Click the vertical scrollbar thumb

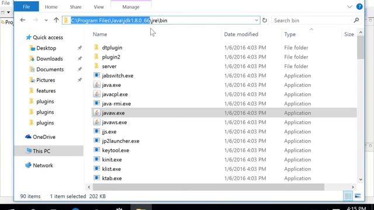coord(361,47)
